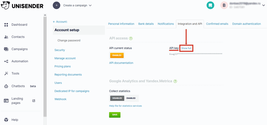Image resolution: width=267 pixels, height=125 pixels.
Task: Open Contacts via the people icon
Action: click(6, 37)
